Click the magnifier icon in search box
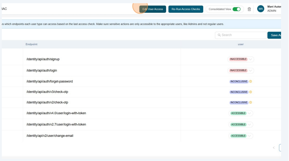 pyautogui.click(x=219, y=35)
